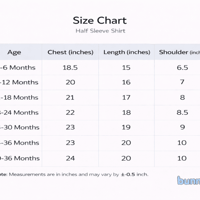Click the Age column header
Viewport: 200px width, 200px height.
14,52
